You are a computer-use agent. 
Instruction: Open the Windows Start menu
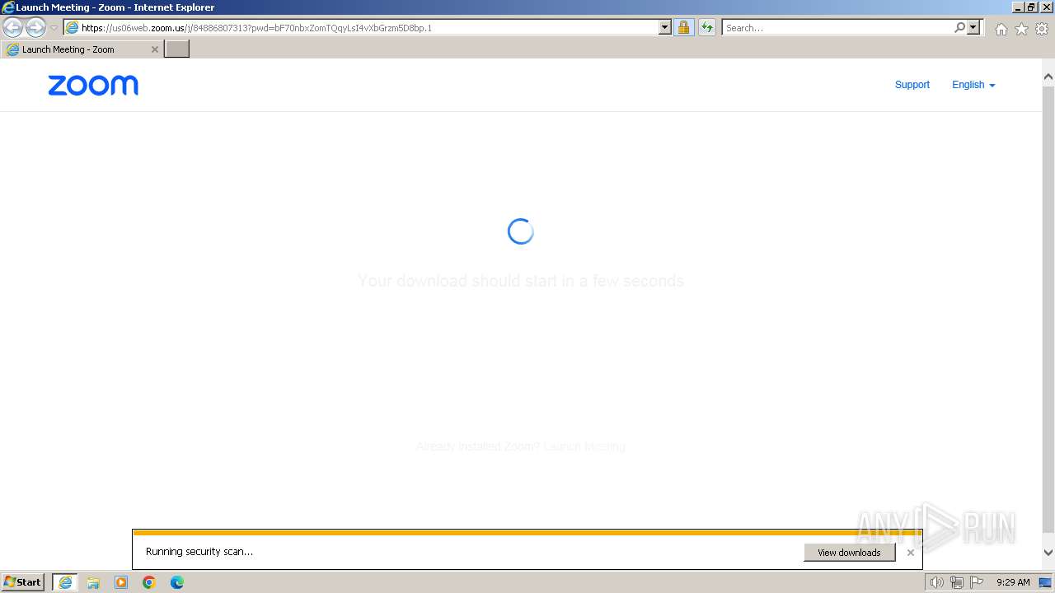(x=22, y=582)
